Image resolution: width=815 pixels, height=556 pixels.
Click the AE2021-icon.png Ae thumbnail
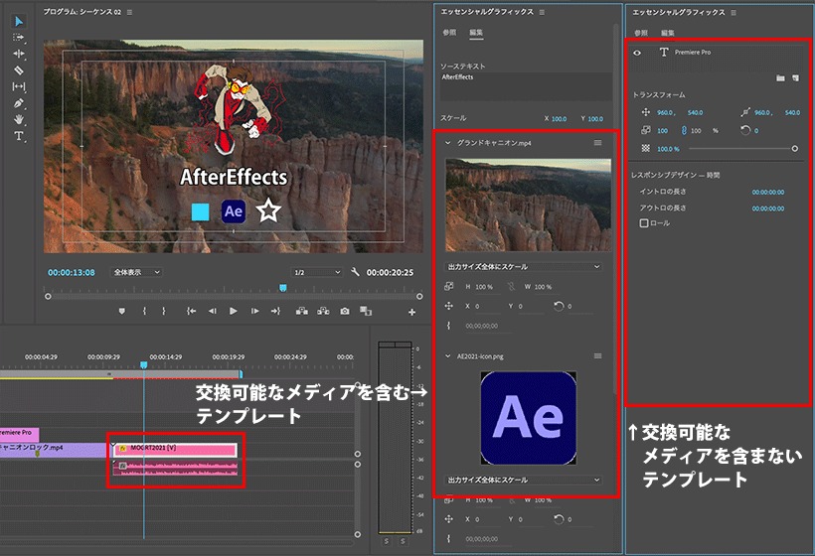point(529,418)
